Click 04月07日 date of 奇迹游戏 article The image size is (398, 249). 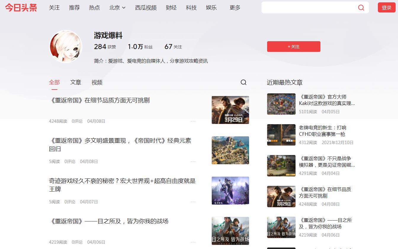pos(89,202)
